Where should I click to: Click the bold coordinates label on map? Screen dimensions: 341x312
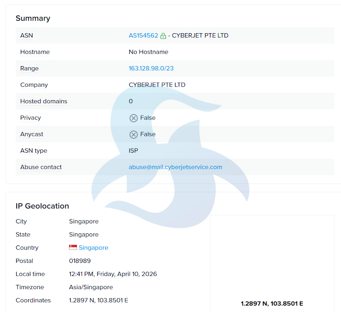tap(272, 304)
